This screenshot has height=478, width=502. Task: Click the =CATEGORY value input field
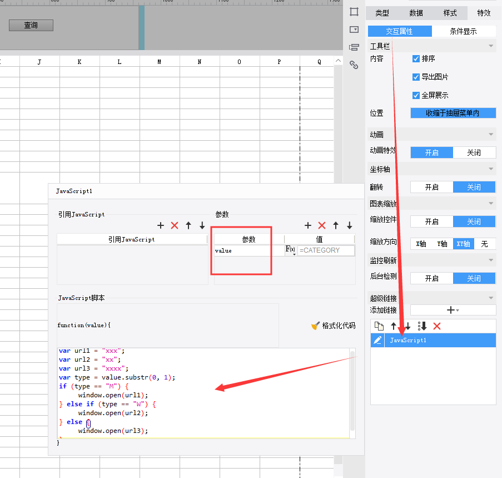[x=326, y=250]
